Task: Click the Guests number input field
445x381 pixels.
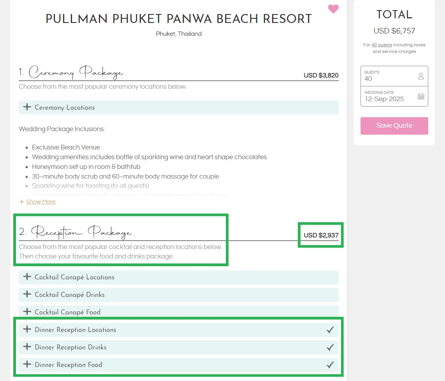Action: pyautogui.click(x=394, y=76)
